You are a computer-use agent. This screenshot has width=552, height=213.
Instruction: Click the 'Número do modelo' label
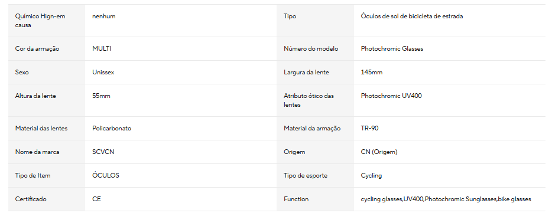(x=311, y=49)
